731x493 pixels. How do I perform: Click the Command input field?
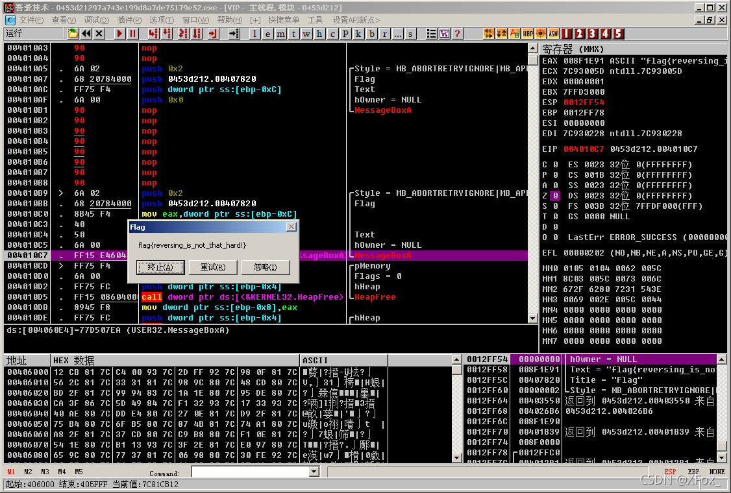251,472
